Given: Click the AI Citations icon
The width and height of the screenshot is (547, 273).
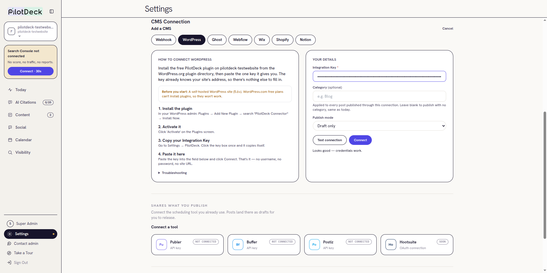Looking at the screenshot, I should (x=10, y=102).
